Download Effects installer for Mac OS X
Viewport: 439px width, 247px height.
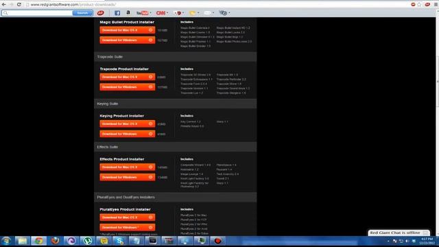pyautogui.click(x=128, y=167)
